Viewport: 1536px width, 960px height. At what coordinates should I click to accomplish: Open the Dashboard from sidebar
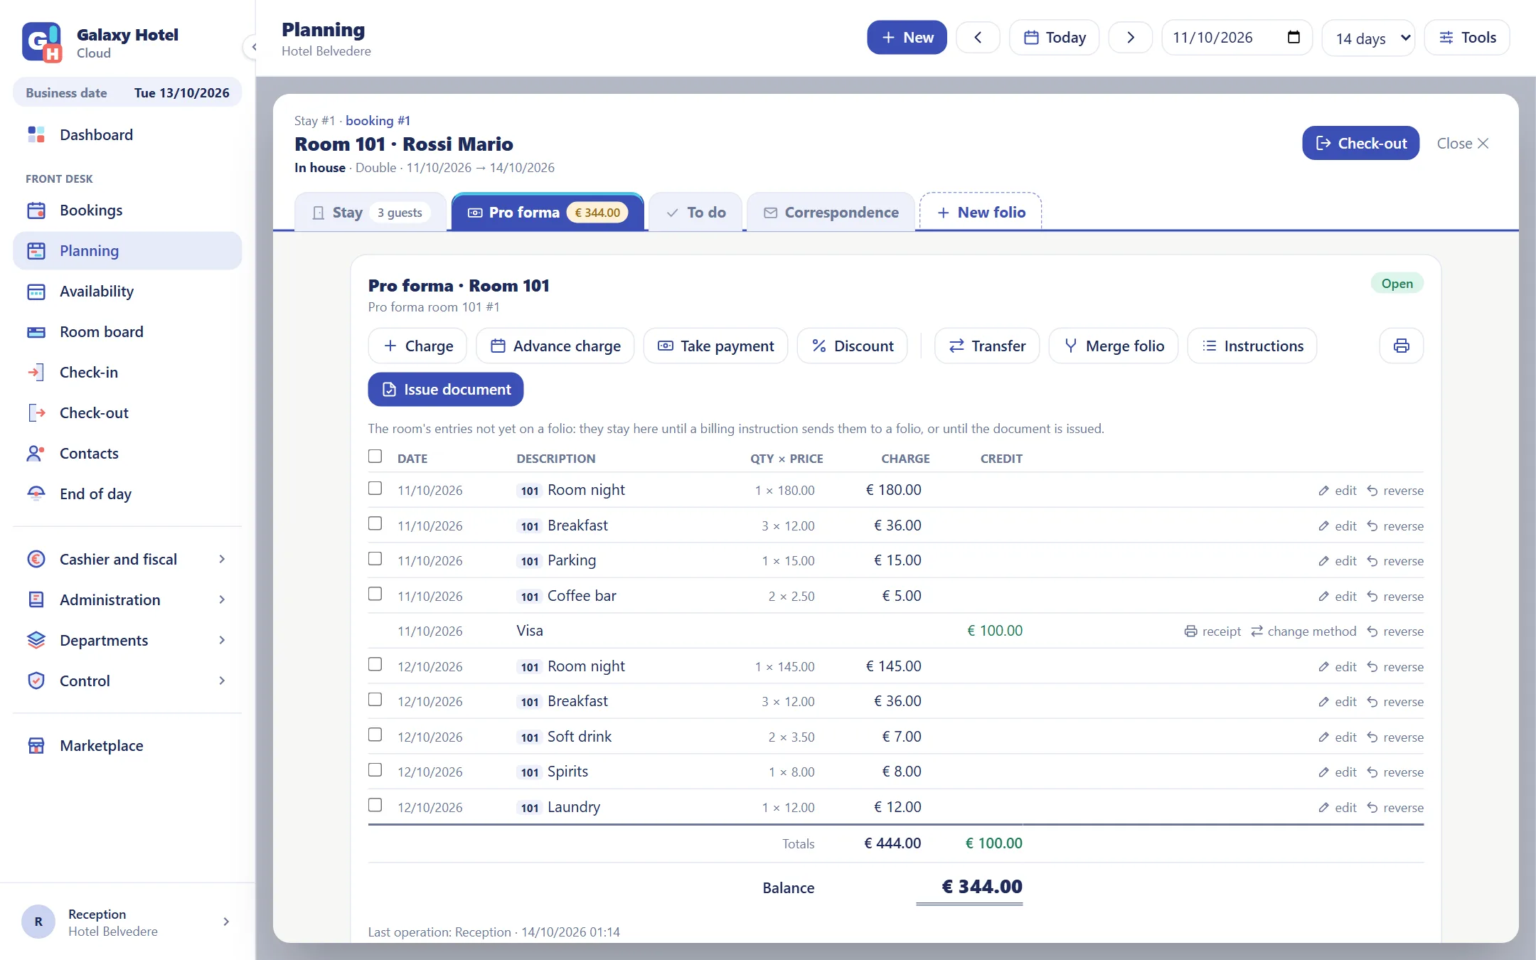[x=127, y=135]
